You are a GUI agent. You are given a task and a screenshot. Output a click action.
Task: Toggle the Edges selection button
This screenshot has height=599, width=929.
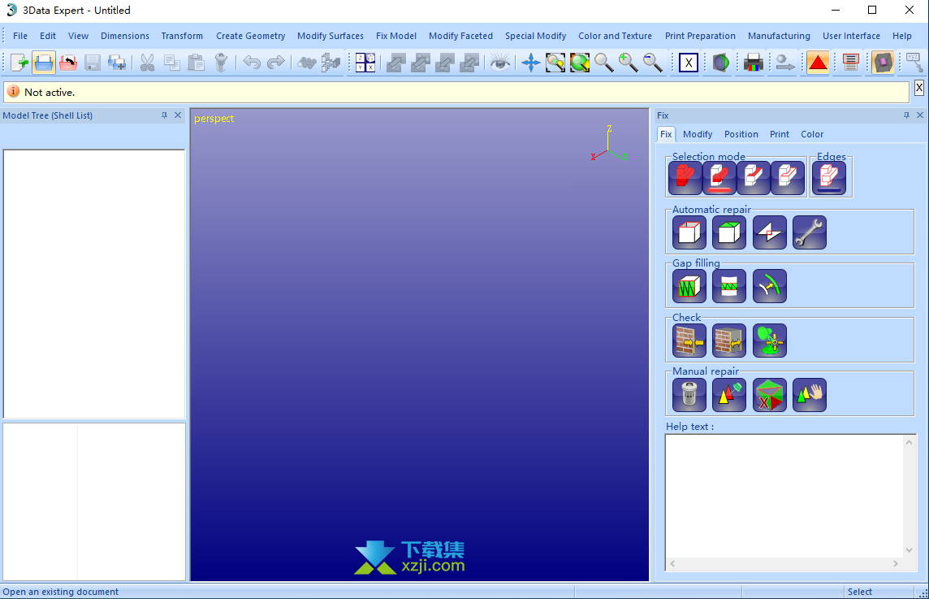828,178
